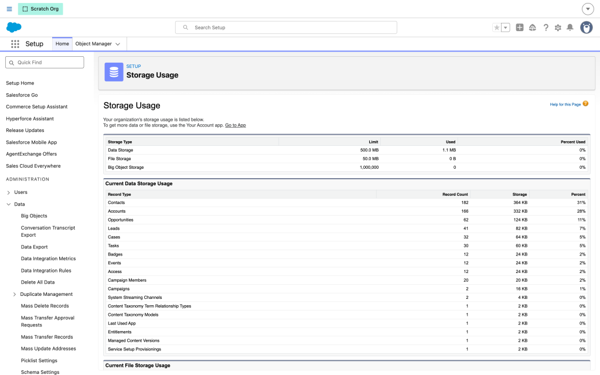Open Picklist Settings

39,360
